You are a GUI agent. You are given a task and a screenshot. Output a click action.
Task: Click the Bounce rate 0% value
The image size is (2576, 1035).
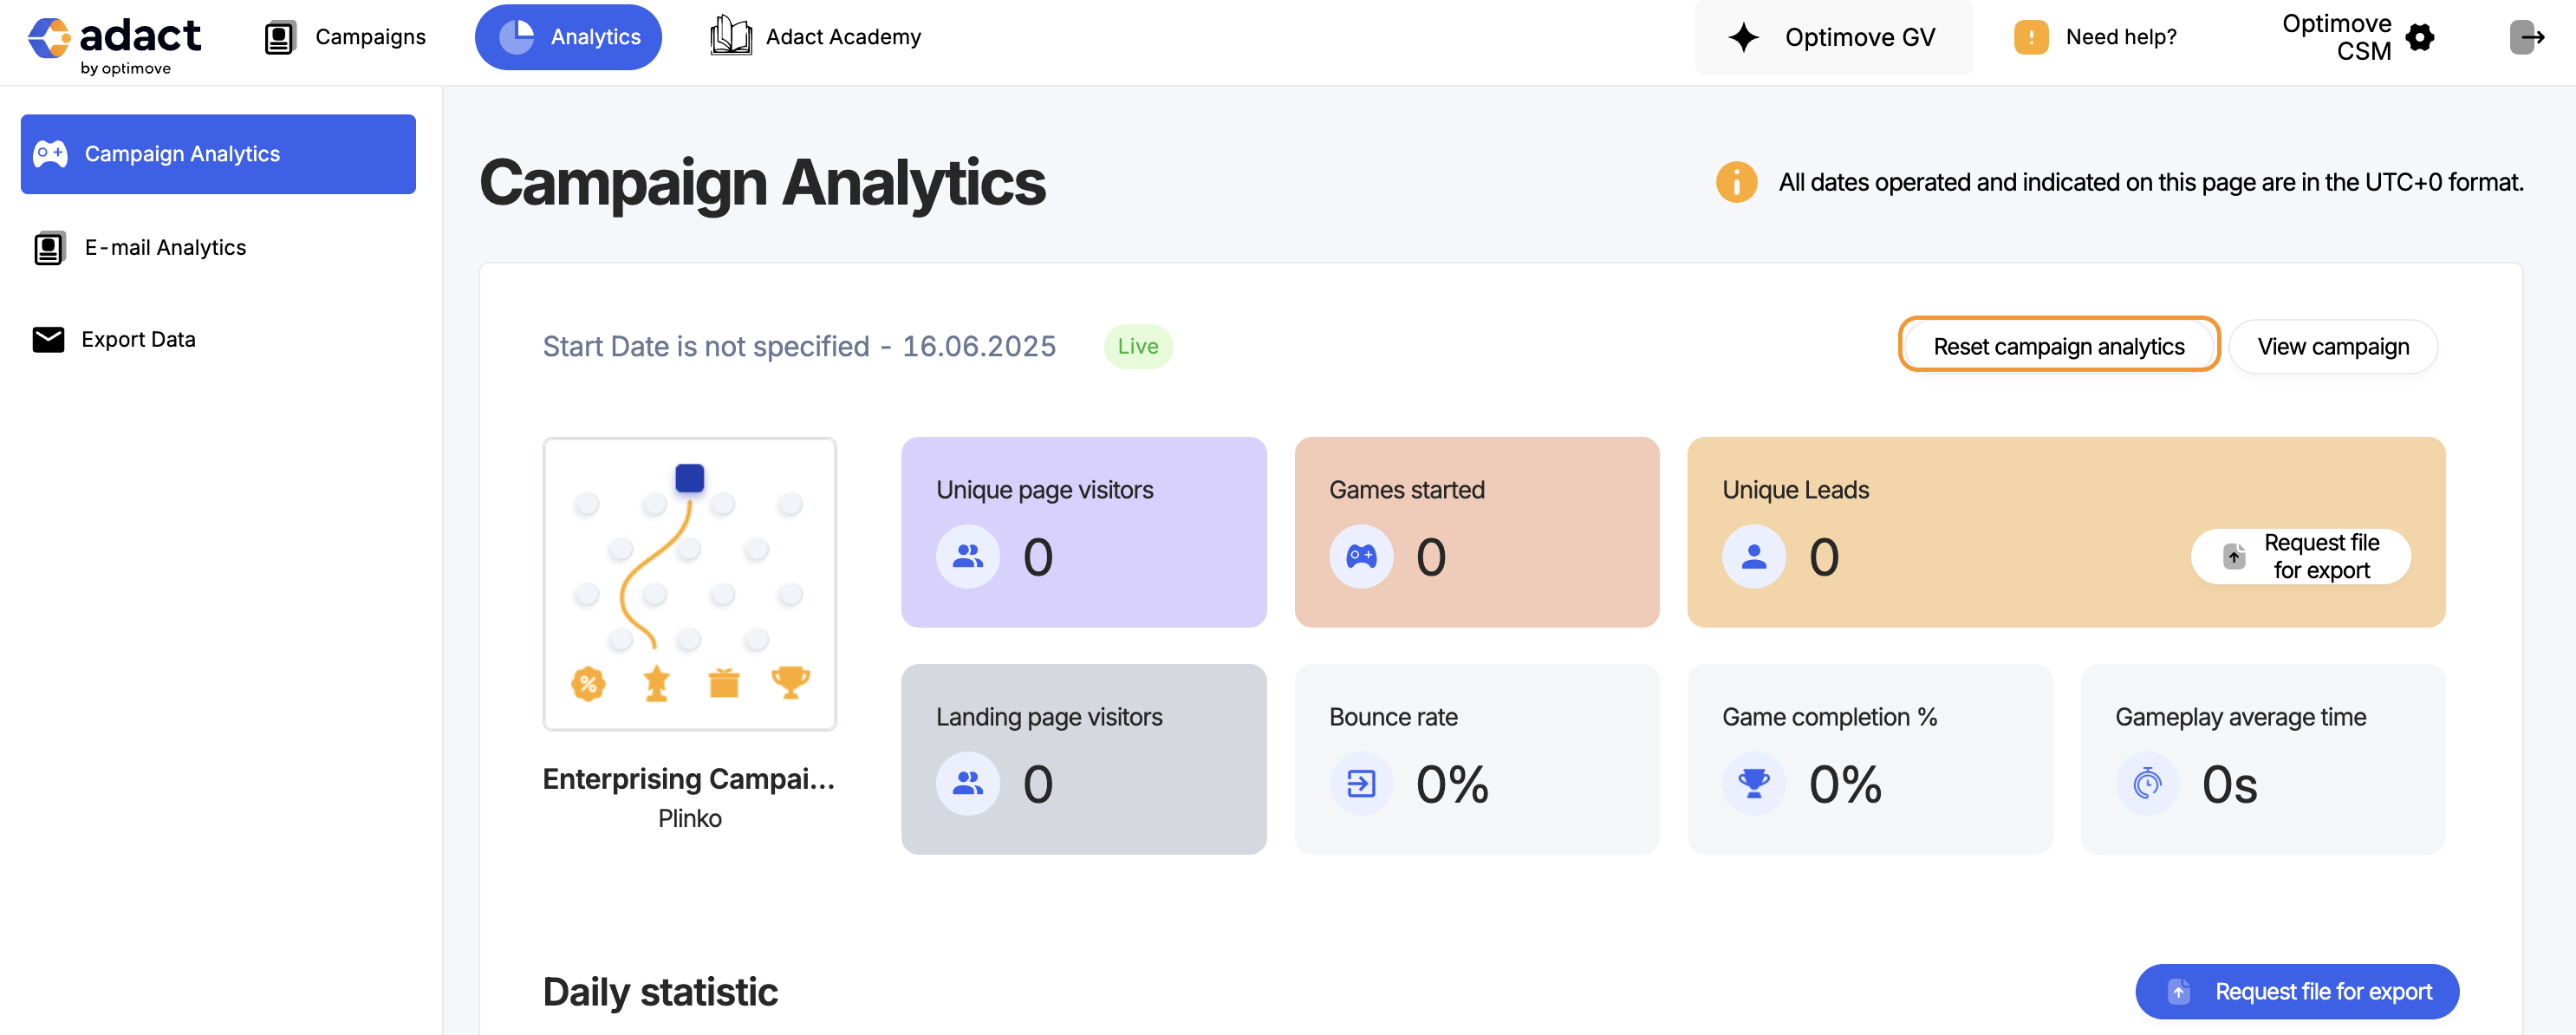coord(1452,784)
